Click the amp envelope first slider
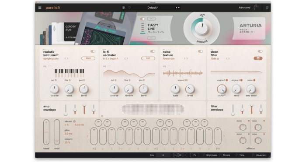This screenshot has width=306, height=162. (66, 110)
